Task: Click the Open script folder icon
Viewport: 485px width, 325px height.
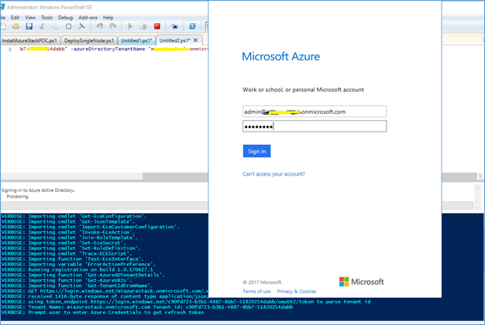Action: pyautogui.click(x=15, y=26)
